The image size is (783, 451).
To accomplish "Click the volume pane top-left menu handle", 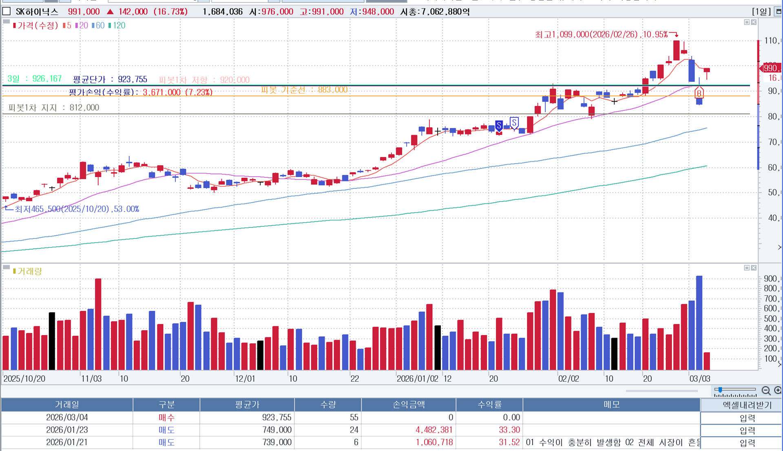I will [6, 268].
